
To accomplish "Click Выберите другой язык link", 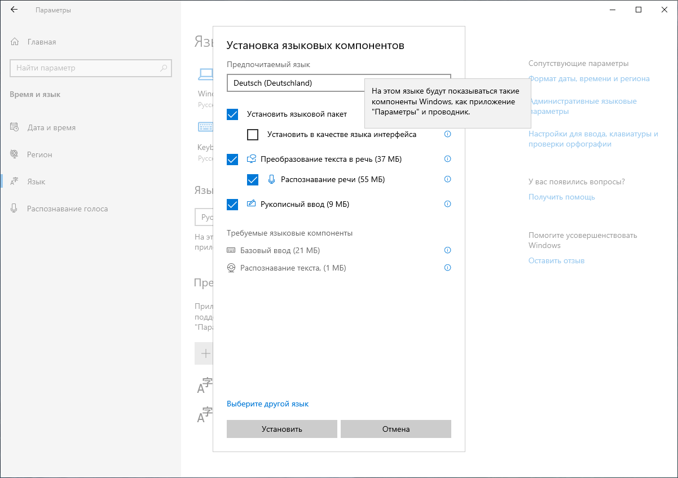I will pos(267,404).
